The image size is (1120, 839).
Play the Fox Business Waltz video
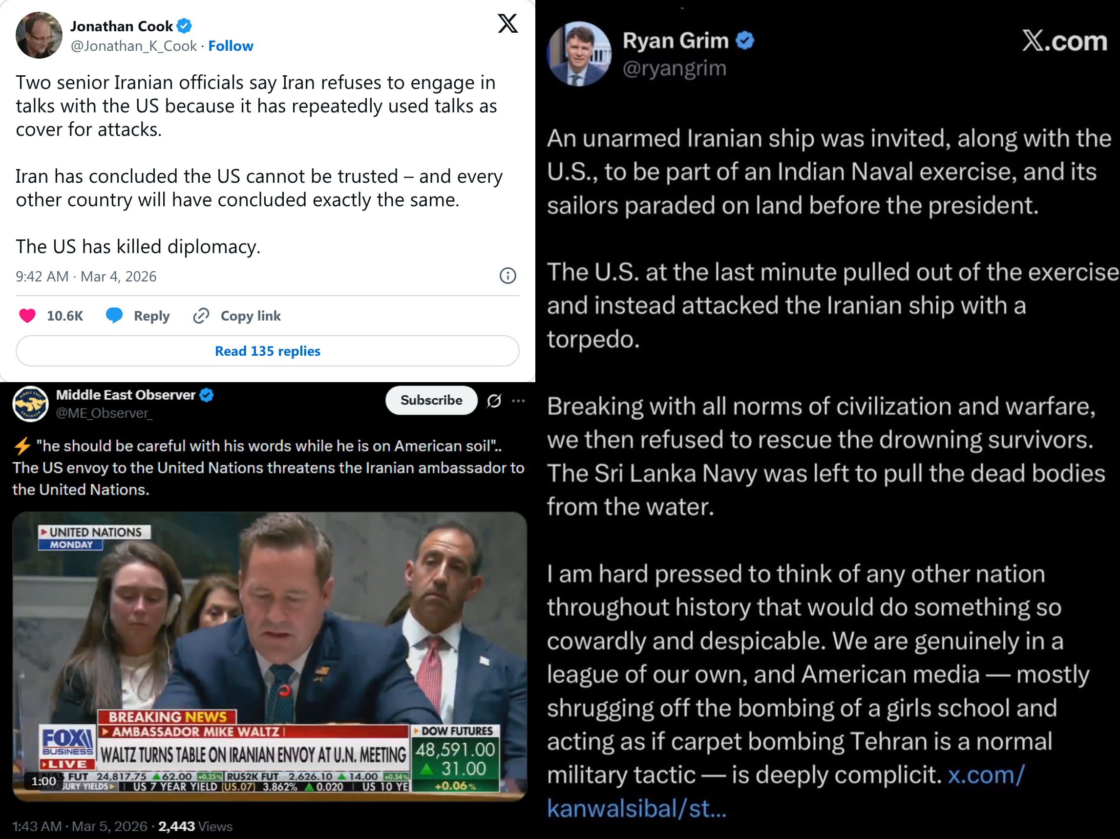coord(270,656)
